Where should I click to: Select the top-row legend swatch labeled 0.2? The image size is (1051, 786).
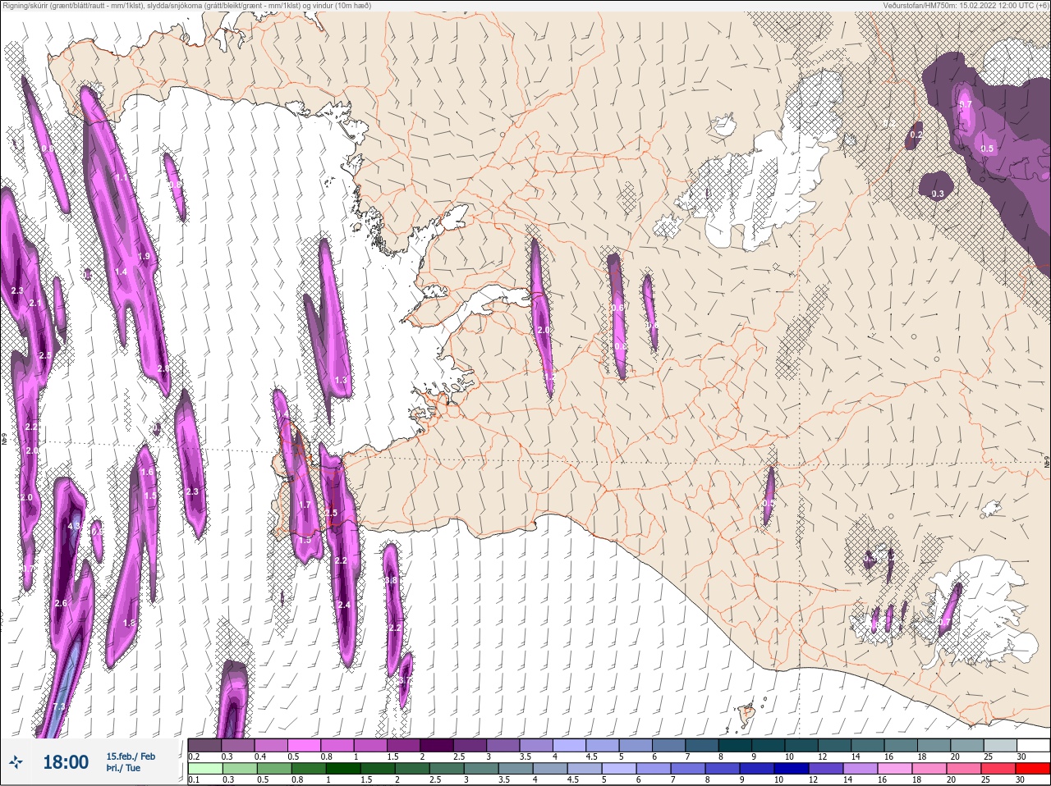pyautogui.click(x=204, y=746)
